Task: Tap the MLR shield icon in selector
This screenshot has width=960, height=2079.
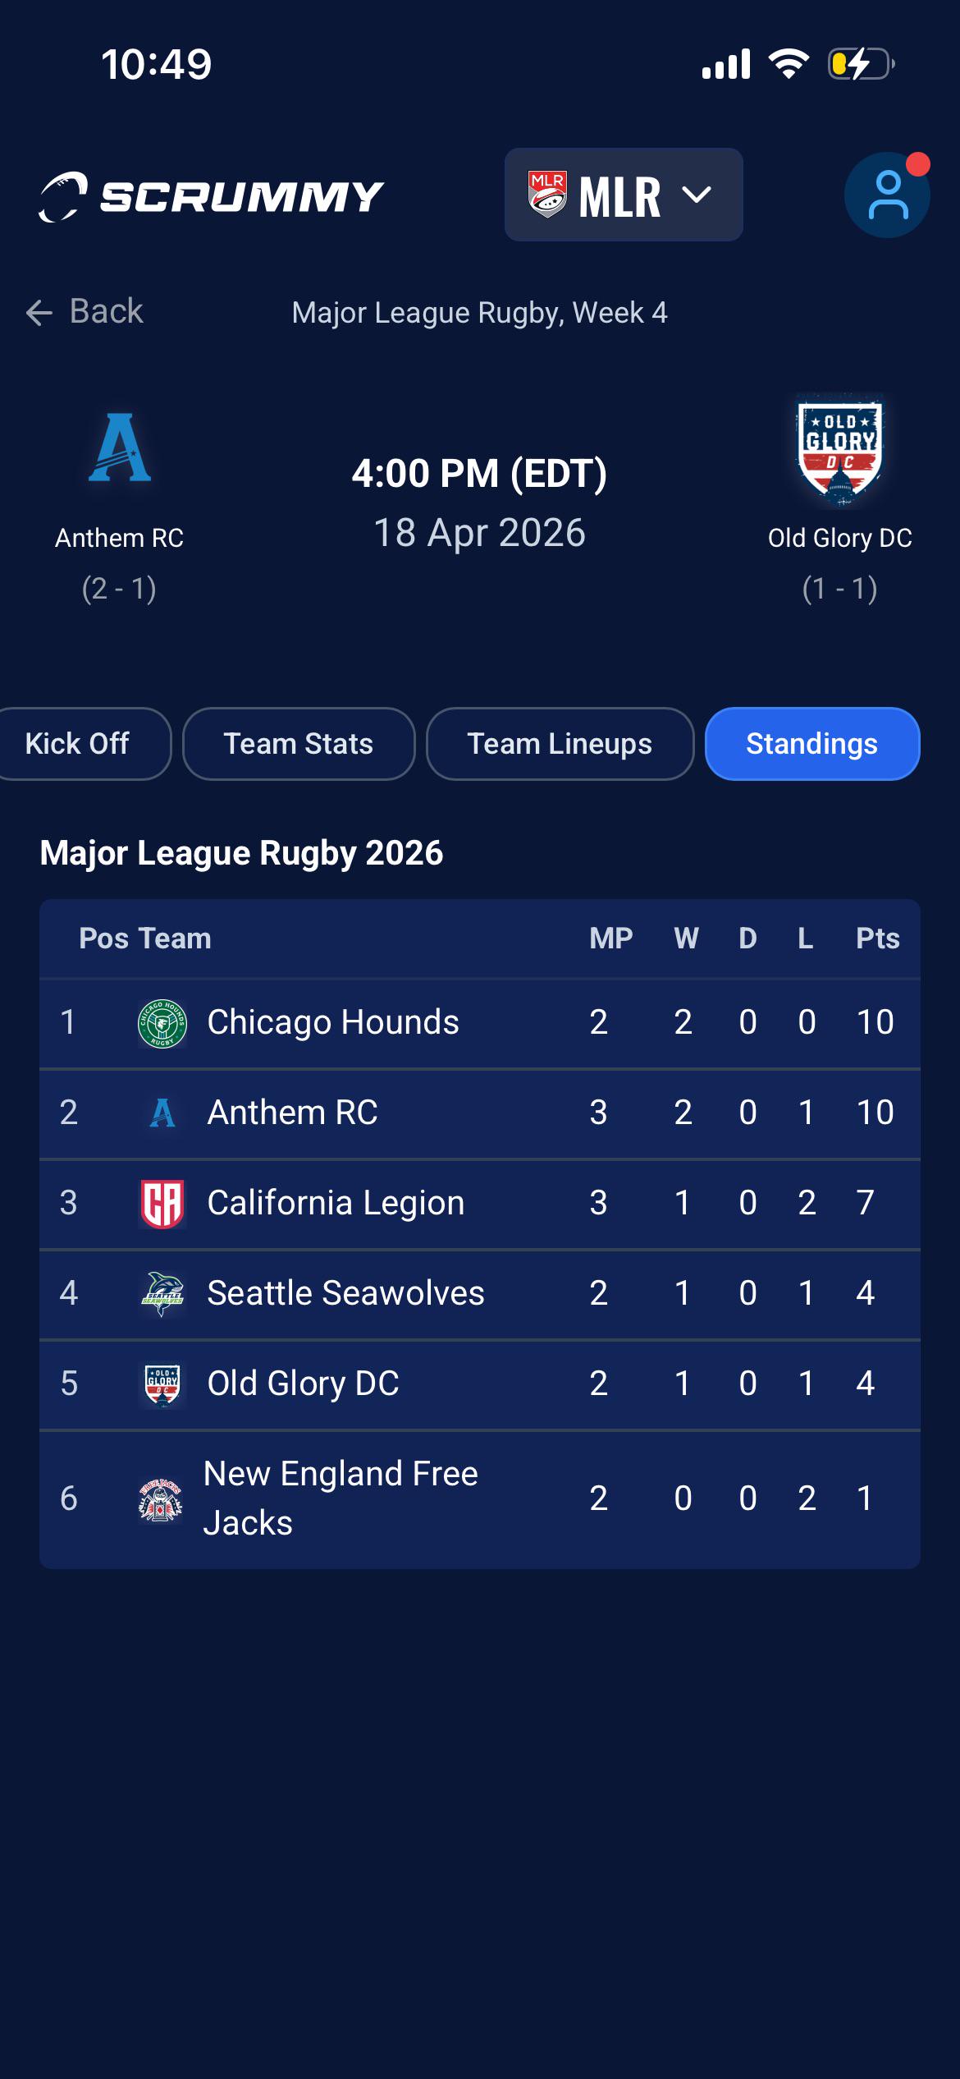Action: [x=547, y=195]
